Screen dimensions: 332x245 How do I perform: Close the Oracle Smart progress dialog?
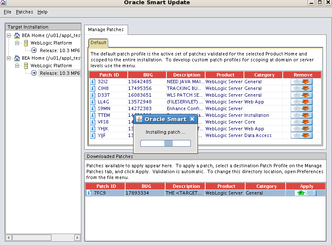pos(192,119)
